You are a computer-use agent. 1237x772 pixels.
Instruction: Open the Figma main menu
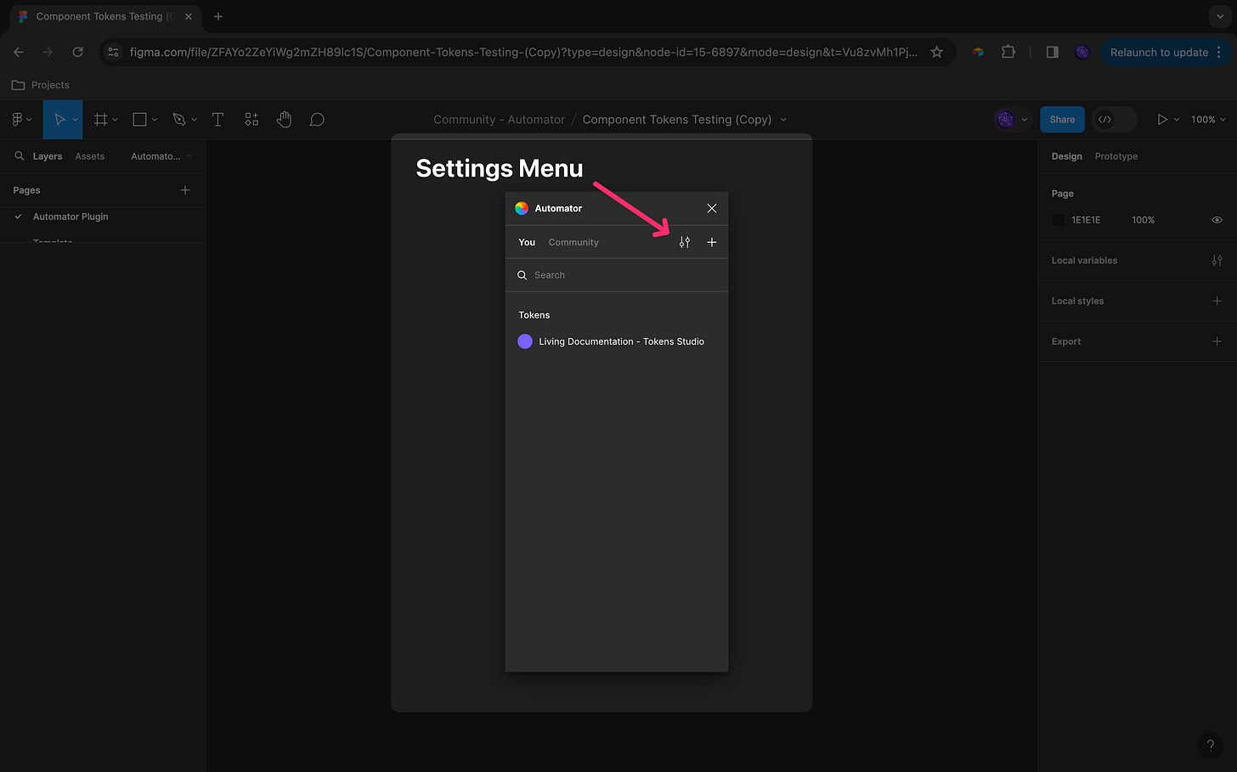point(20,120)
